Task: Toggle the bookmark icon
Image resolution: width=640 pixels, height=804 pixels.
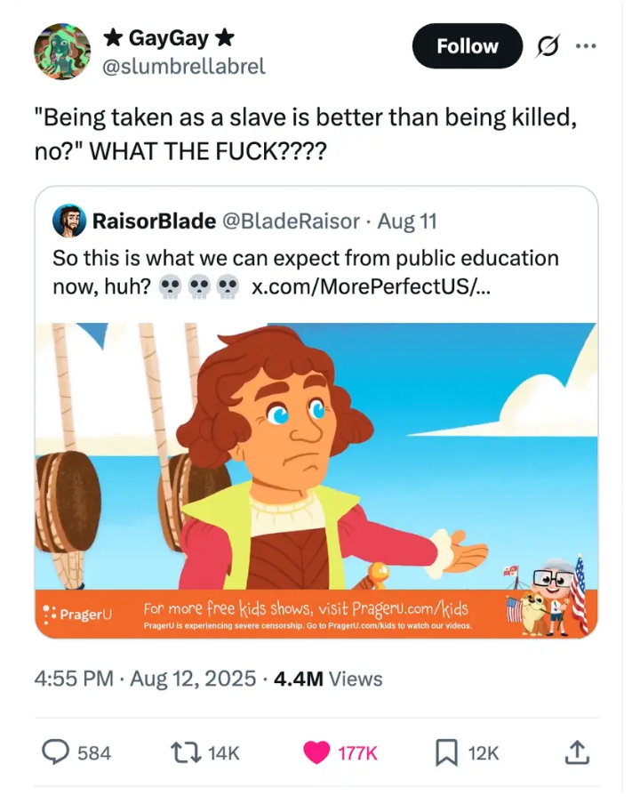Action: pos(445,752)
